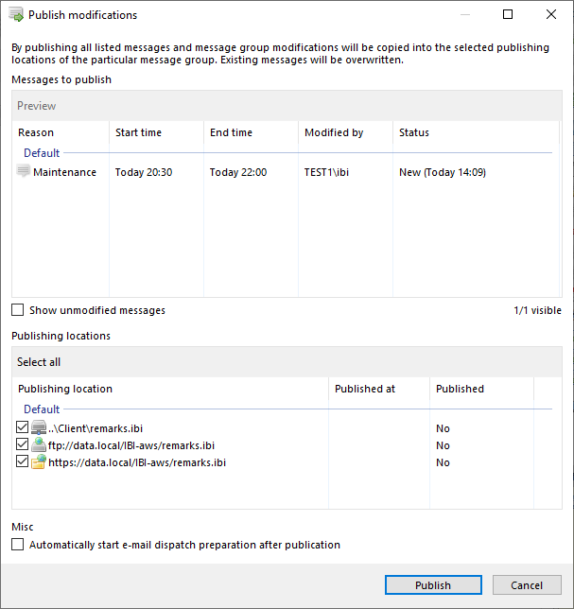Click the Publish modifications title bar icon
574x609 pixels.
(x=16, y=15)
